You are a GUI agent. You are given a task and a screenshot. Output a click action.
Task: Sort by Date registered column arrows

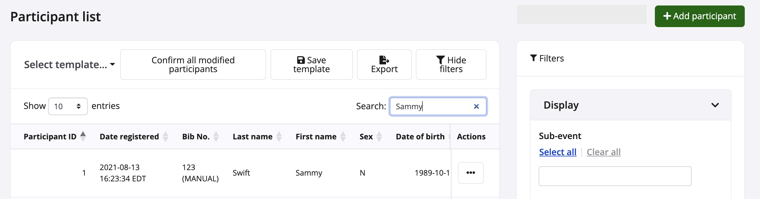click(x=165, y=137)
